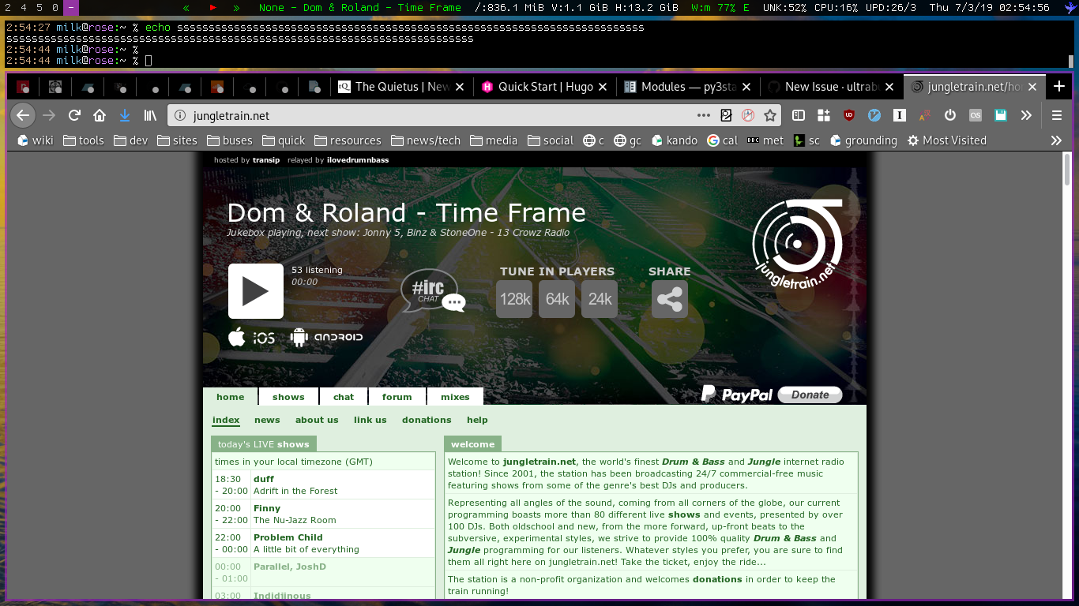Image resolution: width=1079 pixels, height=606 pixels.
Task: Open the Finny Nu-Jazz Room show
Action: [323, 514]
